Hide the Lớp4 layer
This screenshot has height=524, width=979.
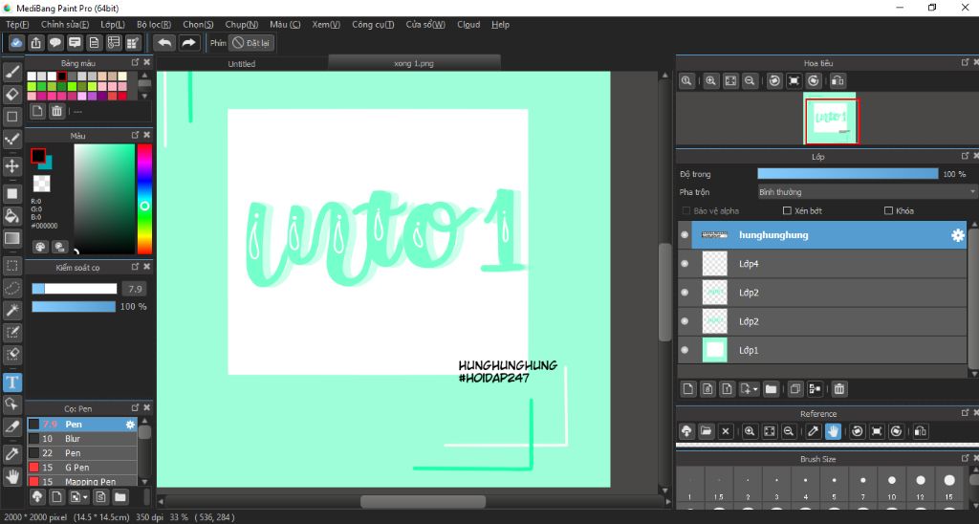point(685,264)
